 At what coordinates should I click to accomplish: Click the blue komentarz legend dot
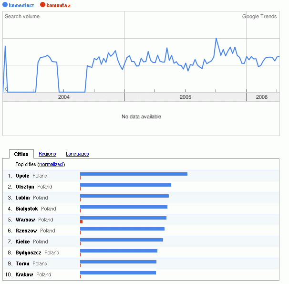[5, 5]
